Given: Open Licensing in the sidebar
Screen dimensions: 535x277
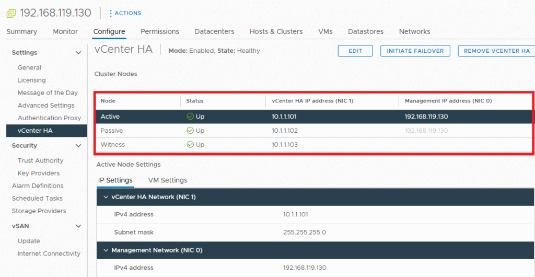Looking at the screenshot, I should coord(31,80).
